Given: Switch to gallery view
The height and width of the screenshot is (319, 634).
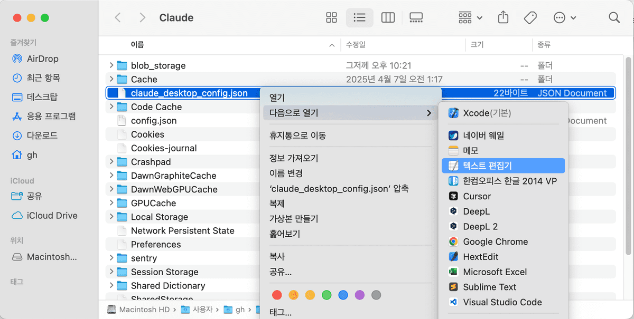Looking at the screenshot, I should (x=416, y=17).
